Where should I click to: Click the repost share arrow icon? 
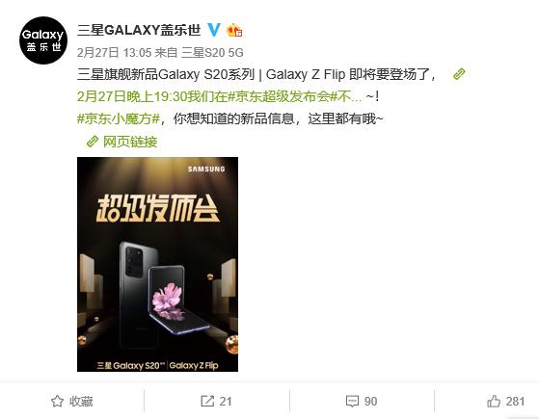(x=207, y=401)
